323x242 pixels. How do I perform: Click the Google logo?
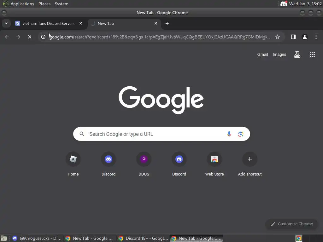tap(161, 100)
